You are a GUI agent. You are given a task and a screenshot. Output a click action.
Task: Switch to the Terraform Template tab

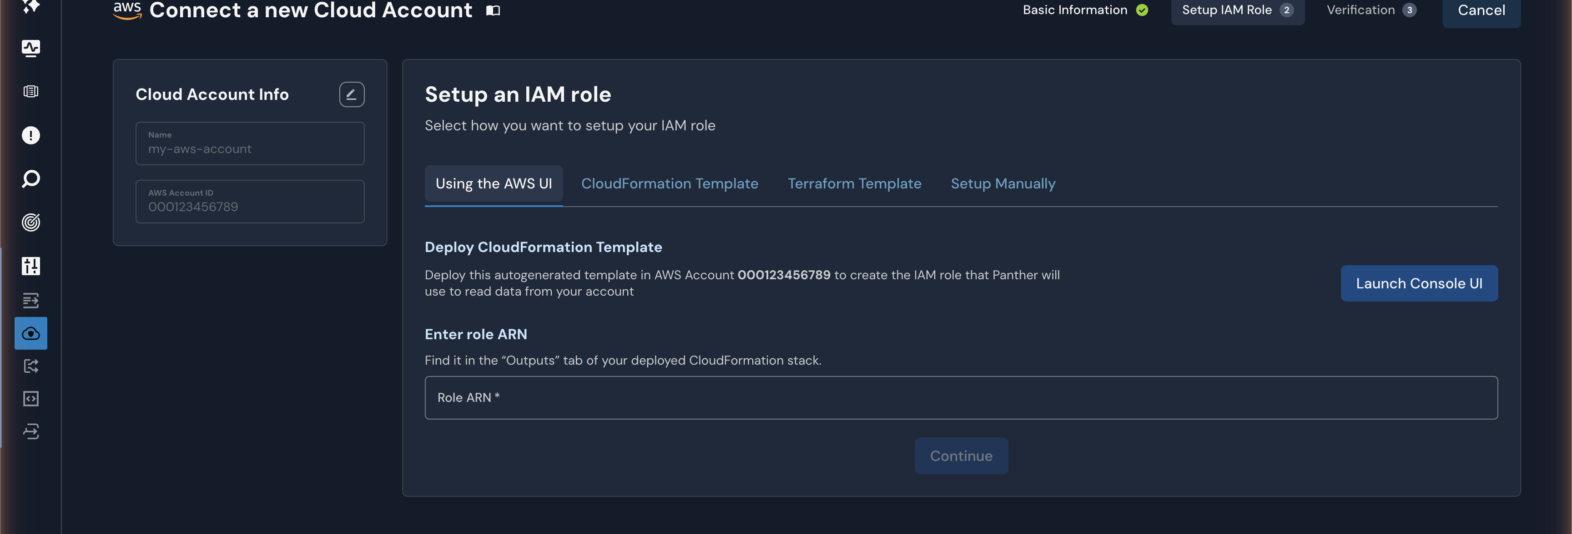pyautogui.click(x=854, y=184)
